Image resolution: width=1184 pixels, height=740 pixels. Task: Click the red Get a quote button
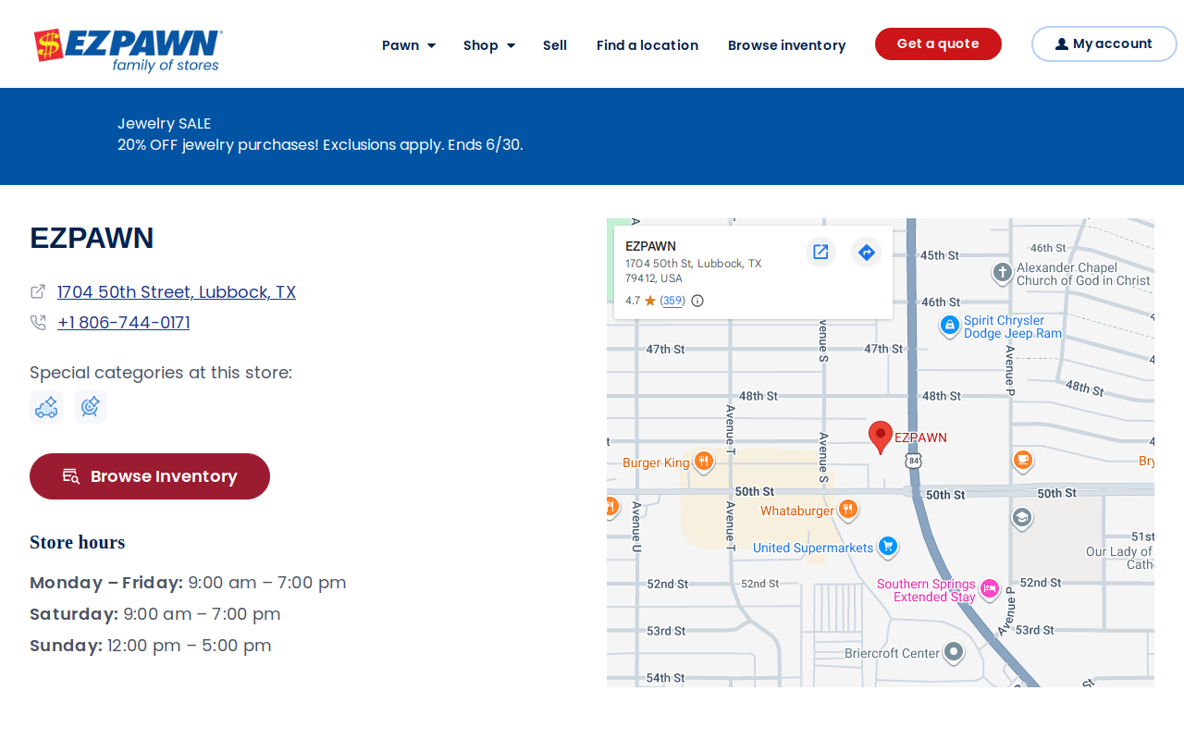(938, 43)
